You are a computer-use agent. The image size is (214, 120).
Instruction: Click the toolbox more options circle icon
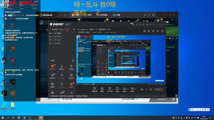click(73, 61)
